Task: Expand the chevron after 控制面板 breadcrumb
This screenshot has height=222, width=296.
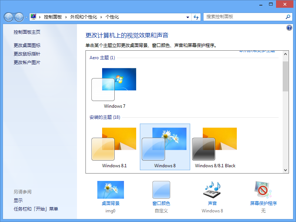Action: (x=66, y=17)
